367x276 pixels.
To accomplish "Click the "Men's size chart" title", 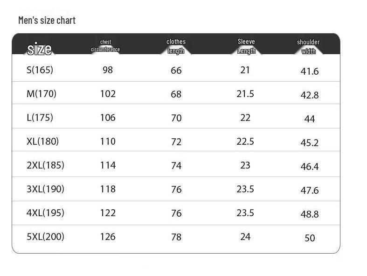I will click(x=47, y=21).
